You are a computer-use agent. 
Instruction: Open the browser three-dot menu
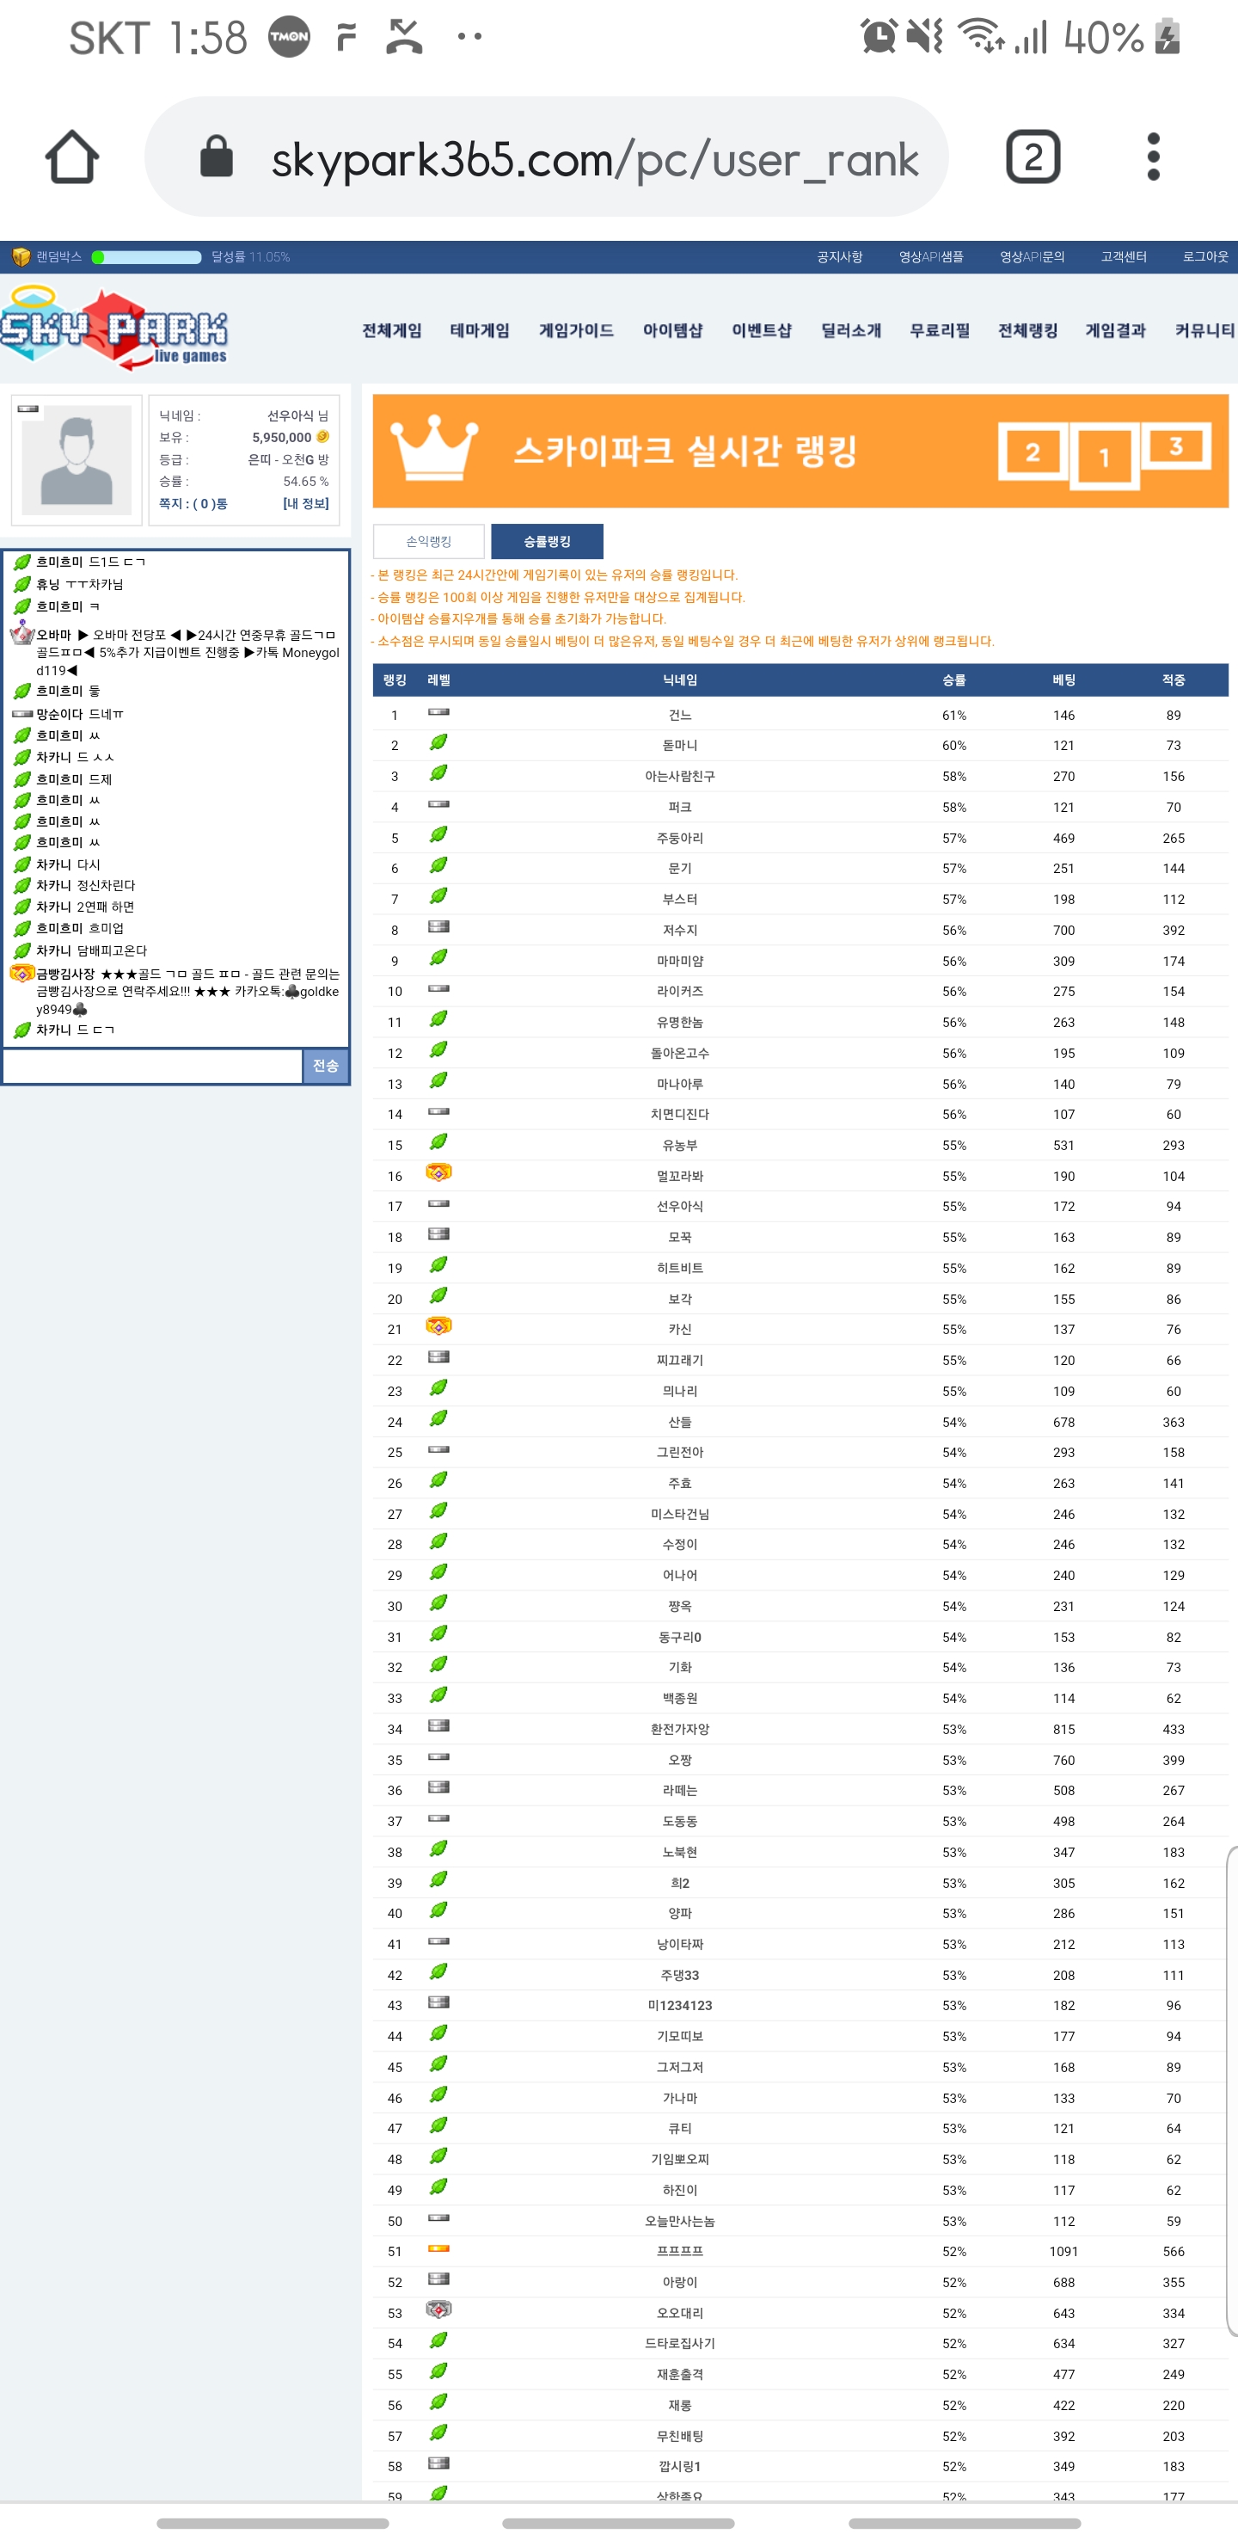pyautogui.click(x=1152, y=157)
